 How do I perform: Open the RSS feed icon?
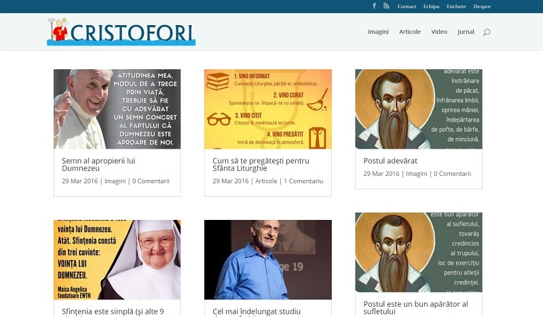(386, 6)
